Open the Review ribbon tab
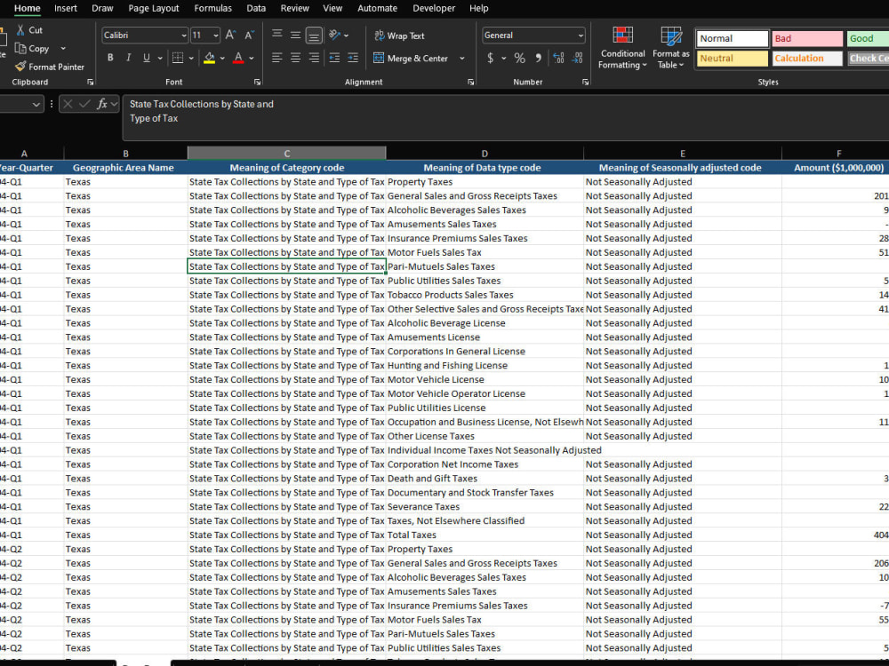The height and width of the screenshot is (666, 889). [x=295, y=9]
